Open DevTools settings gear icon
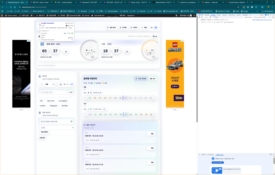Viewport: 275px width, 175px height. (267, 15)
